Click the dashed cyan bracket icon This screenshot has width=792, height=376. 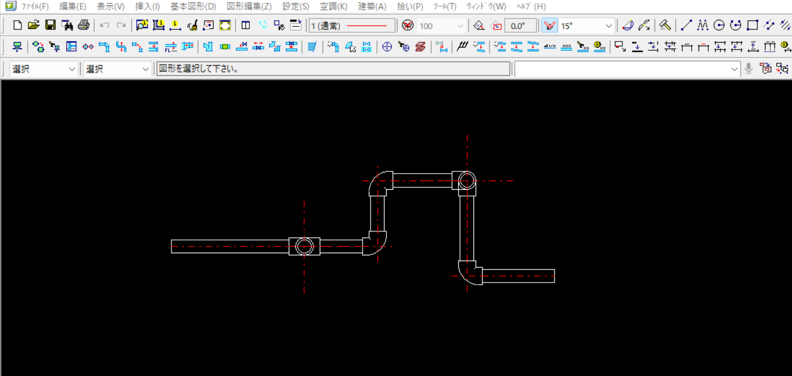(263, 25)
